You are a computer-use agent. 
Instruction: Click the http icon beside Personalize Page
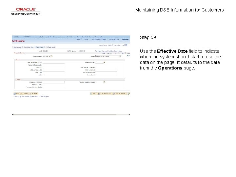point(126,45)
